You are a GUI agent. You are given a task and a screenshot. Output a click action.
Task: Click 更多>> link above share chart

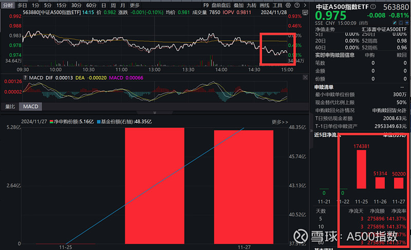click(280, 122)
